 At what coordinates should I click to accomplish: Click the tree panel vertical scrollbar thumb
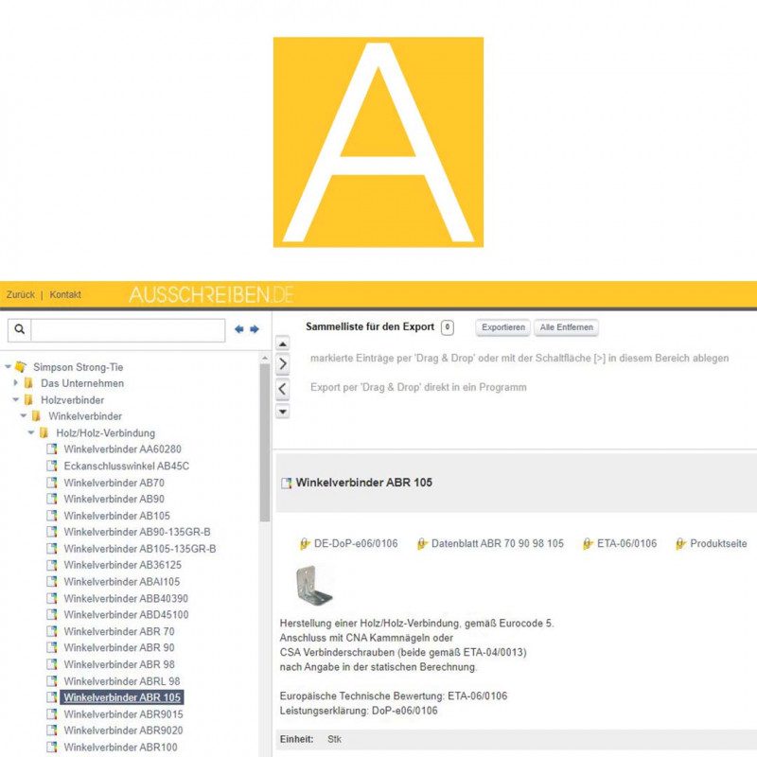(265, 442)
